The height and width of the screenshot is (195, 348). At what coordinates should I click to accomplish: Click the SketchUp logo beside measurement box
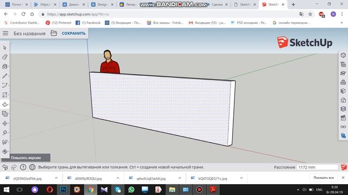click(x=344, y=167)
